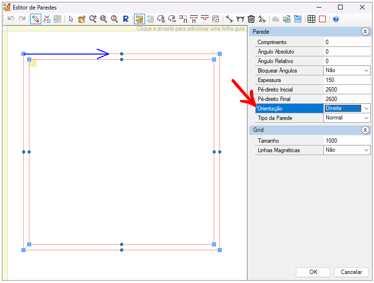The height and width of the screenshot is (283, 374).
Task: Click the add speech-bubble point icon
Action: point(161,19)
